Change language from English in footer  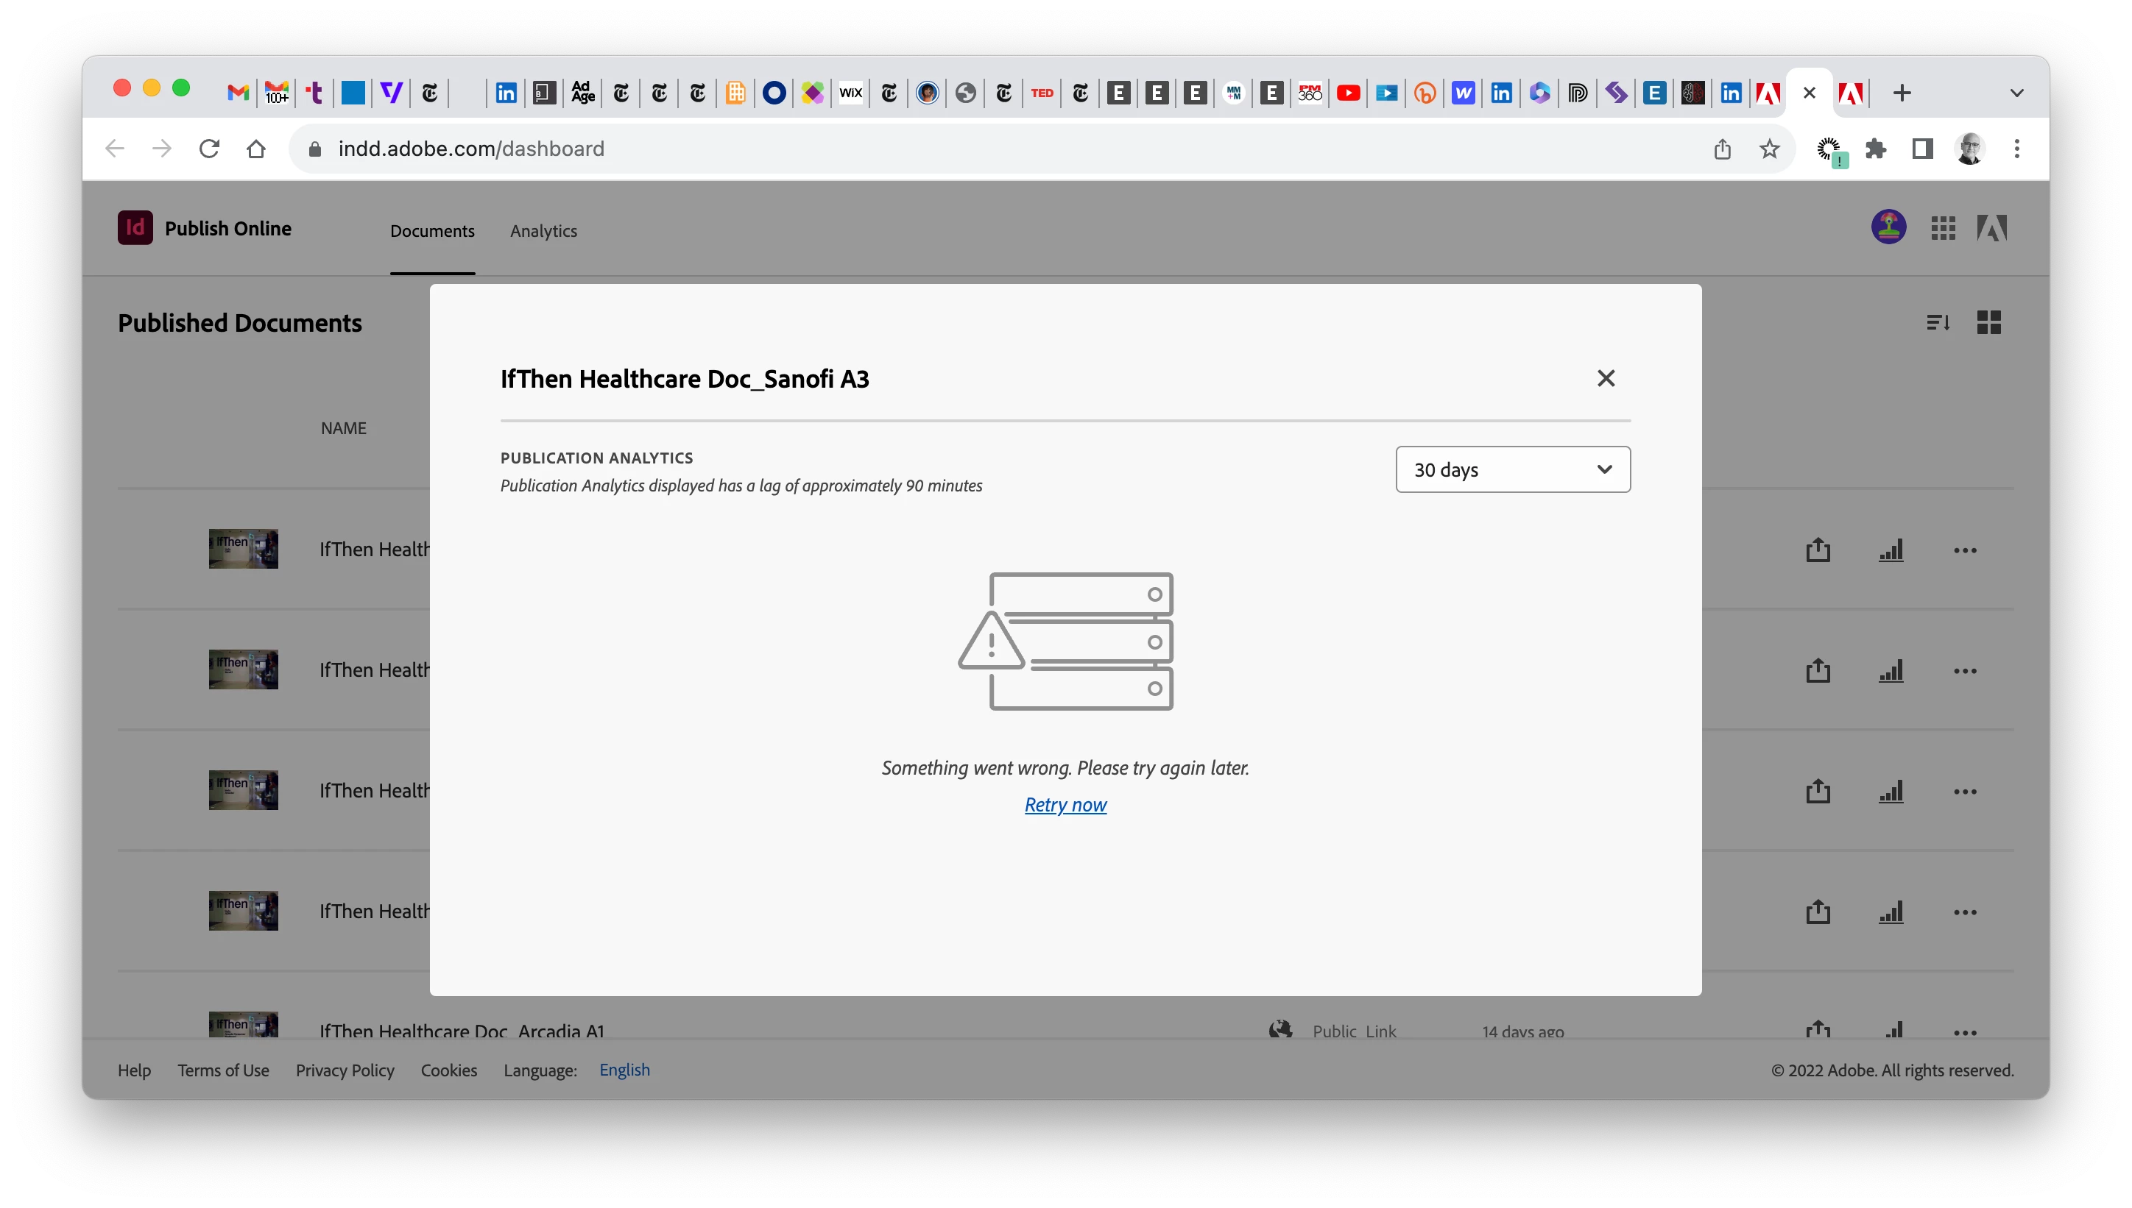point(624,1070)
